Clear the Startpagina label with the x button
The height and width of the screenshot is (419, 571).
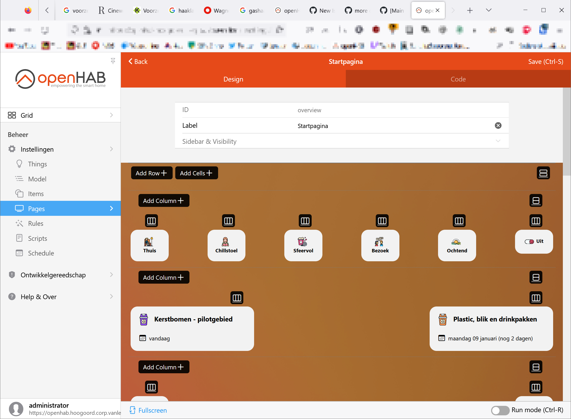click(x=498, y=125)
